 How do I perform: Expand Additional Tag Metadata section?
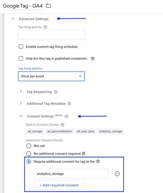click(x=21, y=103)
